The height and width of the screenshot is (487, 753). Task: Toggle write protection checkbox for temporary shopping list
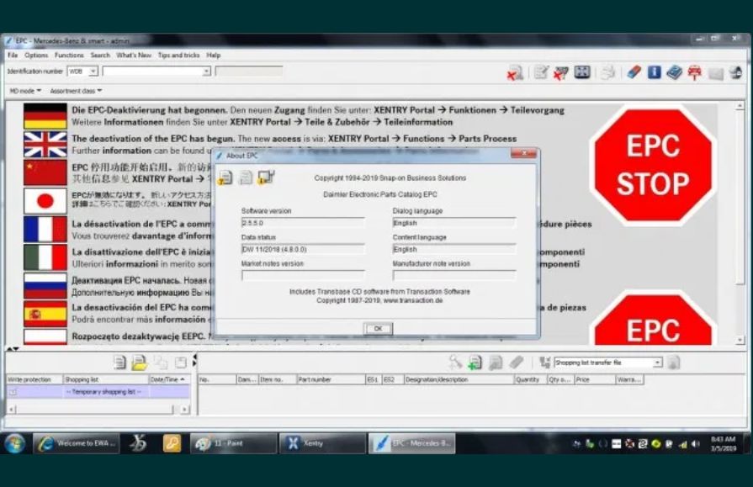click(13, 392)
